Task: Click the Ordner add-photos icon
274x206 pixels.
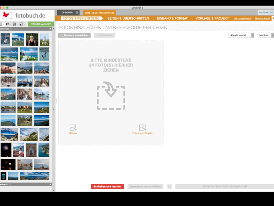Action: click(x=73, y=128)
